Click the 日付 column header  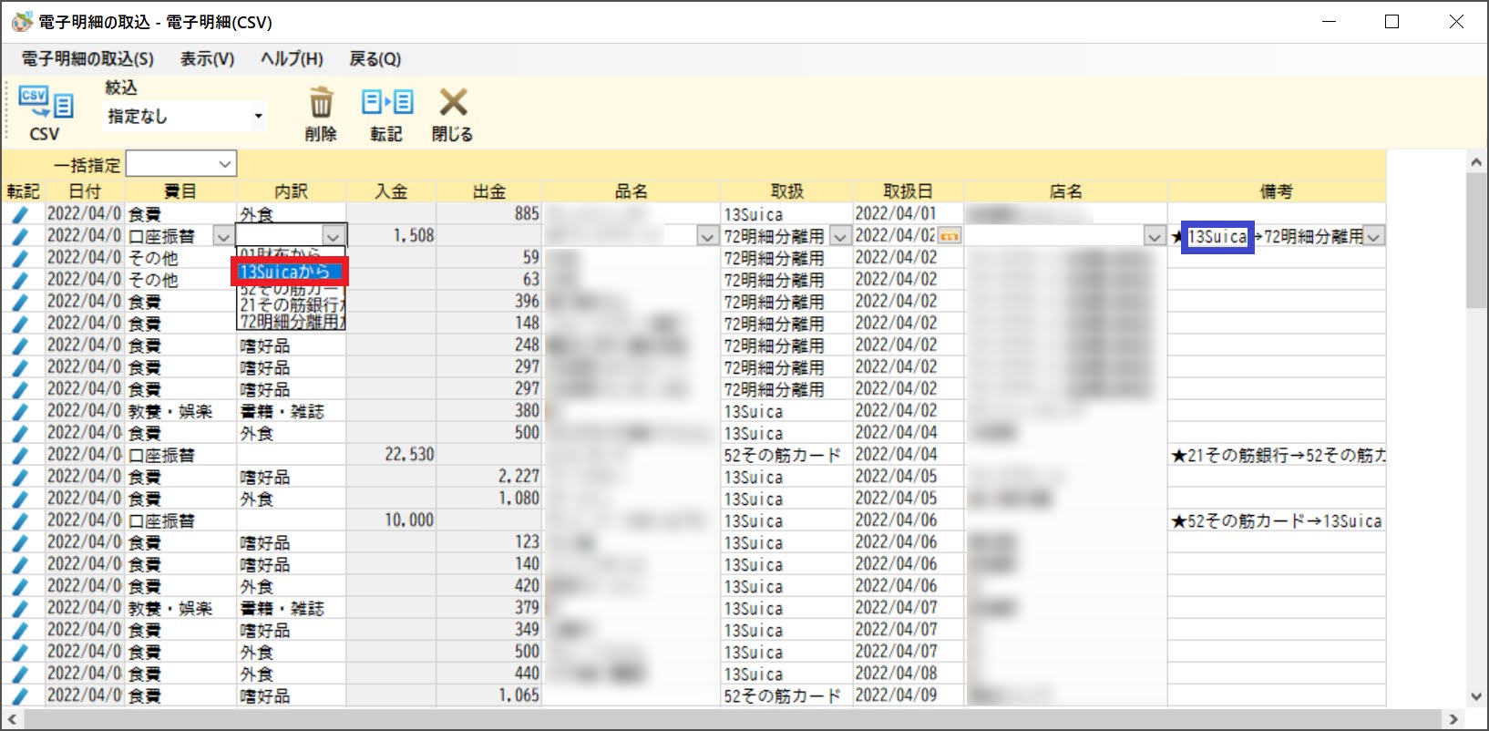(85, 191)
